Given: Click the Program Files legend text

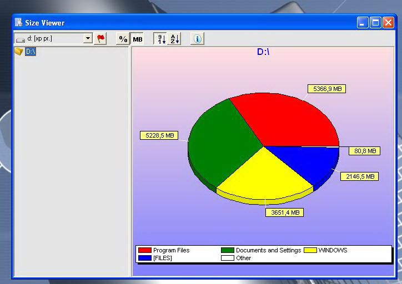Looking at the screenshot, I should [171, 250].
